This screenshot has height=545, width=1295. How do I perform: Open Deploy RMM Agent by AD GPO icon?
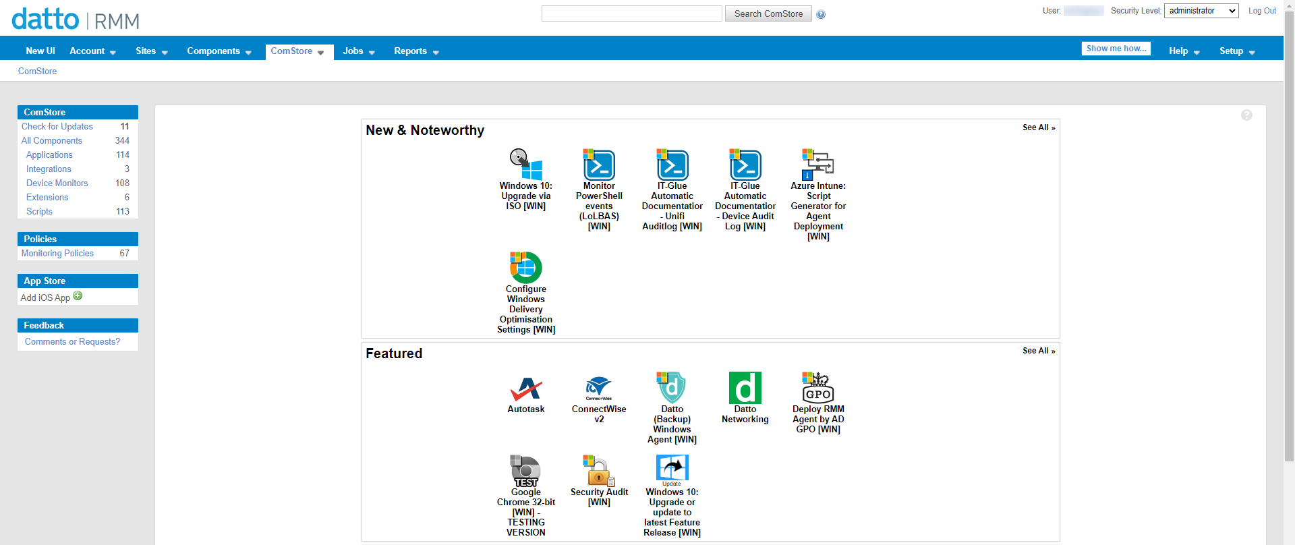point(818,388)
